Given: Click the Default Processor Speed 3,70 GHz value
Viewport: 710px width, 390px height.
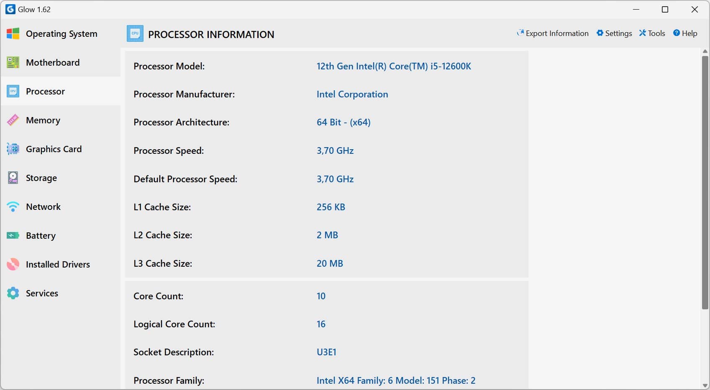Looking at the screenshot, I should [335, 179].
